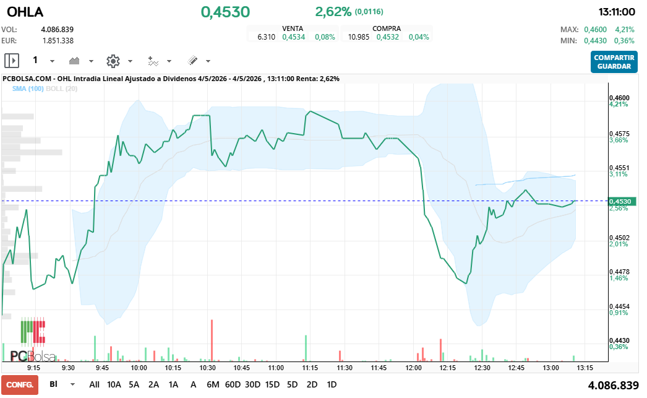Image resolution: width=647 pixels, height=398 pixels.
Task: Select the 5D time range
Action: point(292,385)
